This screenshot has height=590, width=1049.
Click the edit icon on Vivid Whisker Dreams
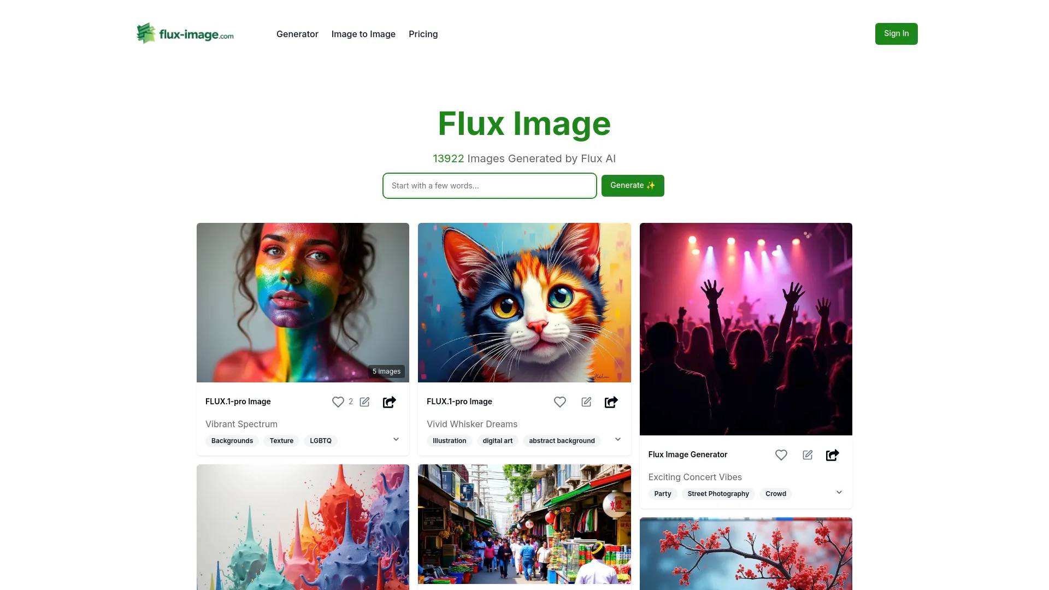point(586,402)
